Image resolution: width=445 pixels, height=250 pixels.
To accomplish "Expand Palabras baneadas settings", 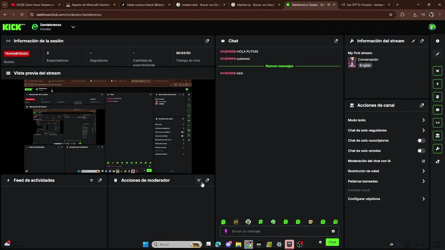I will point(423,181).
